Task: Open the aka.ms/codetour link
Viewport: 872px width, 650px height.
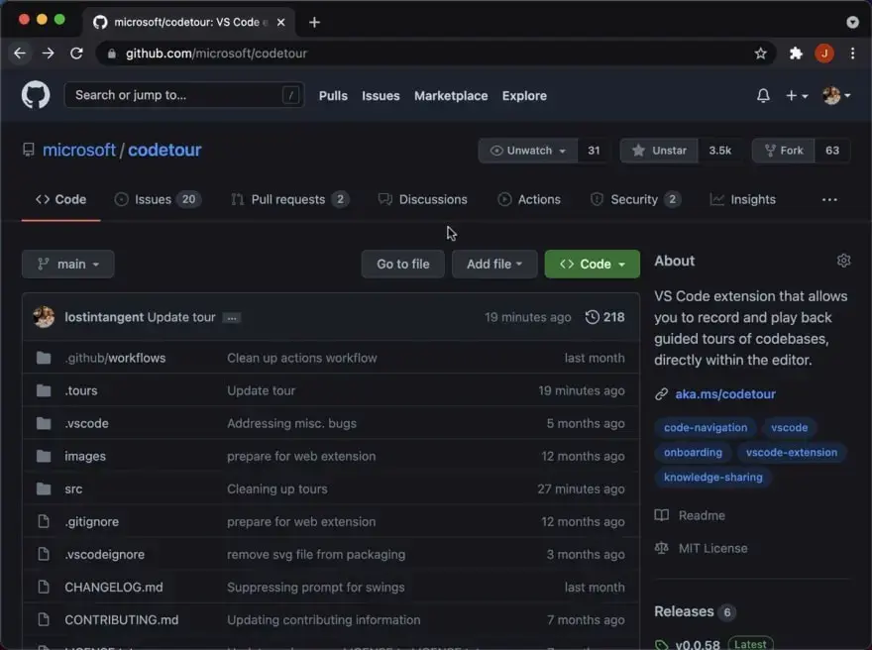Action: [x=725, y=394]
